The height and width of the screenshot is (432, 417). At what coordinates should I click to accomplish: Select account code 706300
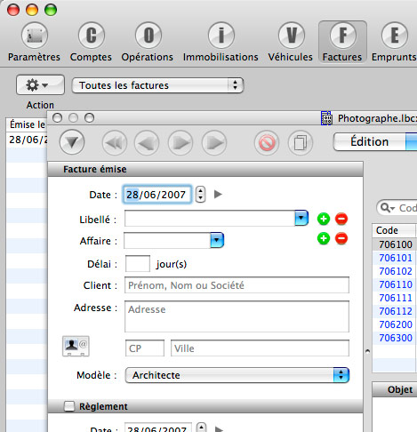click(x=396, y=338)
